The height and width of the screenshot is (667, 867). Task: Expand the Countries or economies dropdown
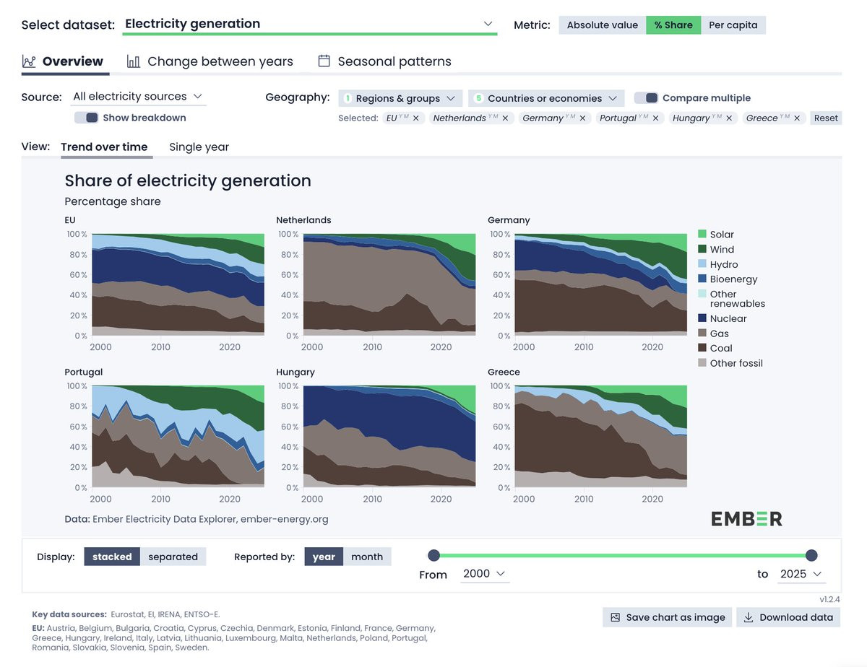pos(545,98)
